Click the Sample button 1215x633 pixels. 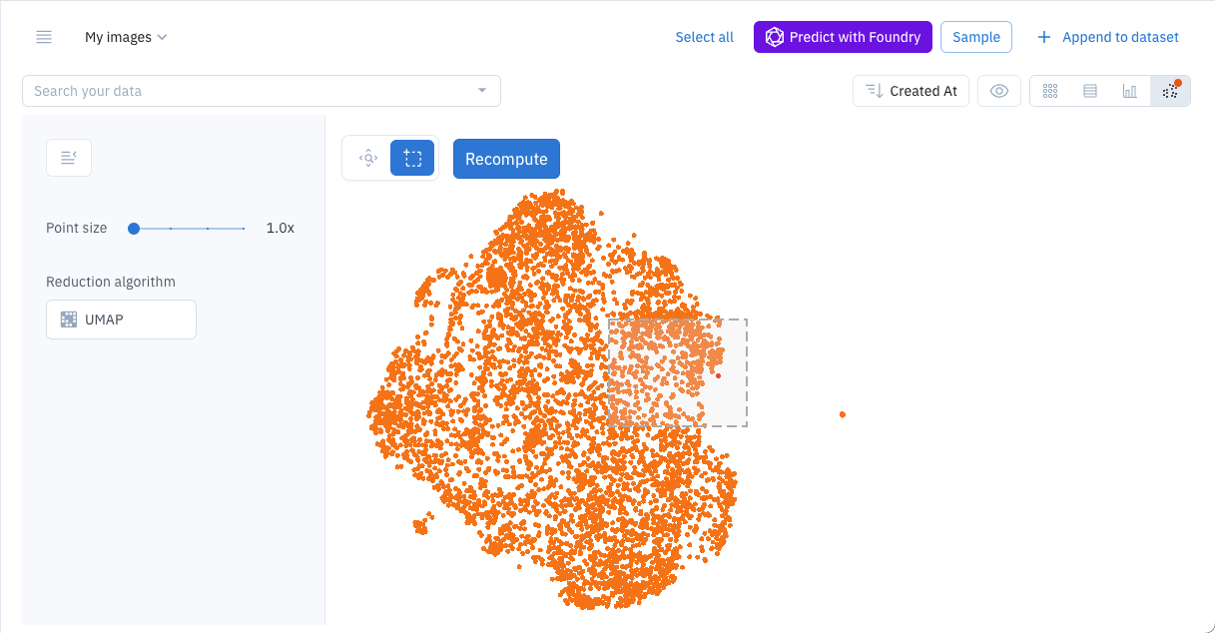tap(976, 37)
